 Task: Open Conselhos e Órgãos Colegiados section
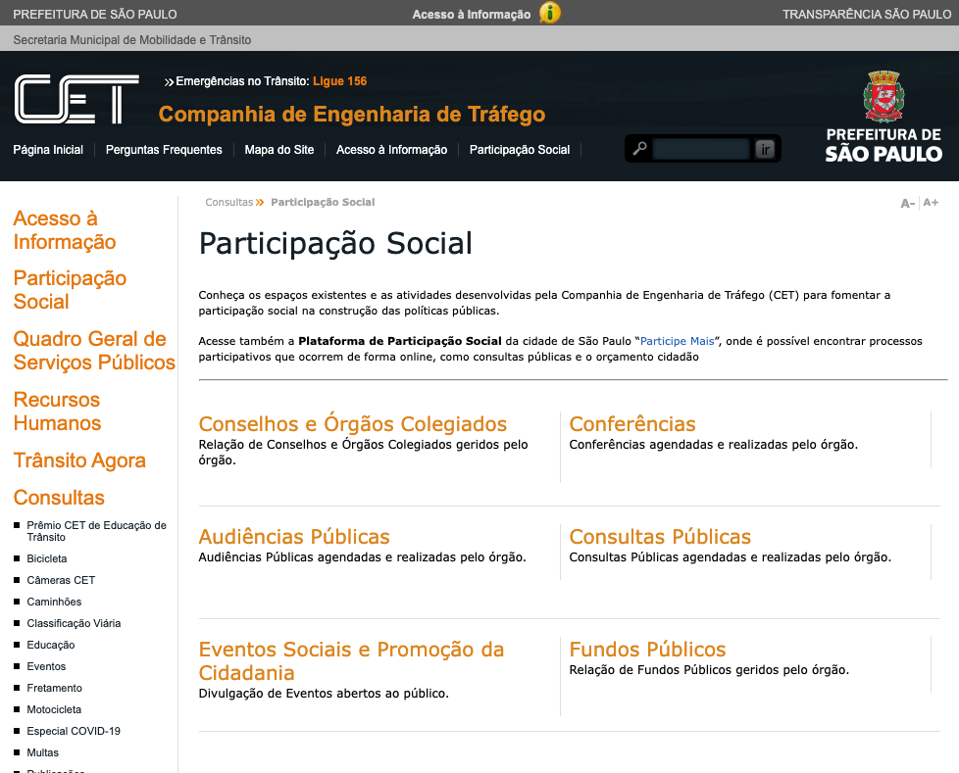pos(353,424)
